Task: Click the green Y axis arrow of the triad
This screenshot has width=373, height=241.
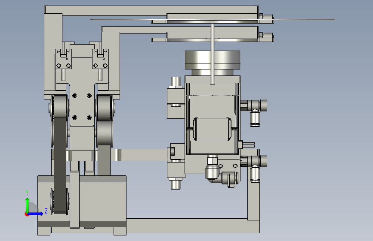Action: pyautogui.click(x=28, y=205)
